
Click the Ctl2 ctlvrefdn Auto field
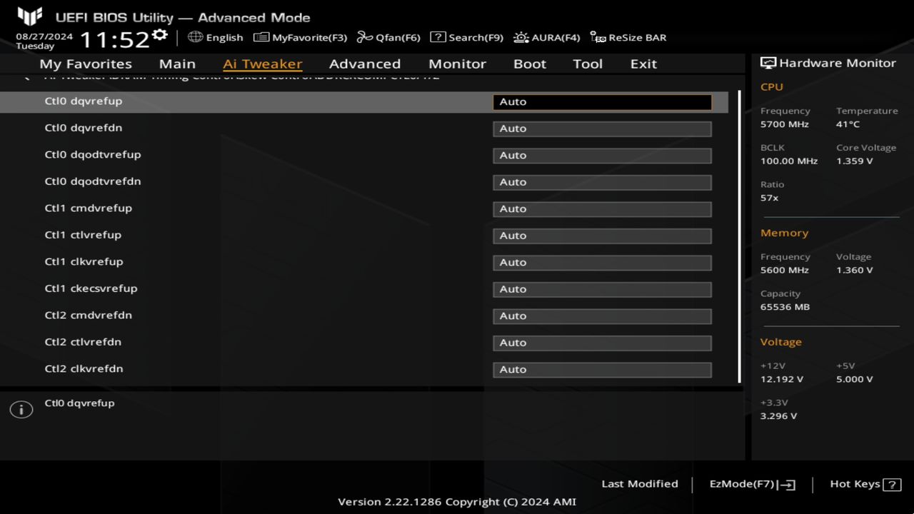pos(602,343)
